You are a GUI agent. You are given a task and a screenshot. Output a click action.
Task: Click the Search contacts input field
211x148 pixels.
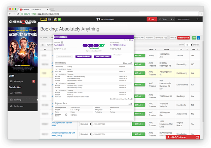click(189, 19)
